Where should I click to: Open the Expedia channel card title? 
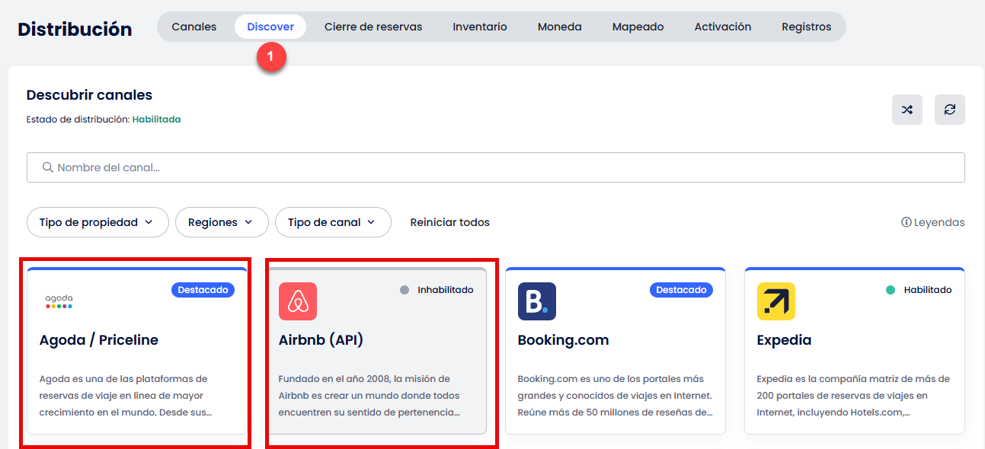point(784,340)
